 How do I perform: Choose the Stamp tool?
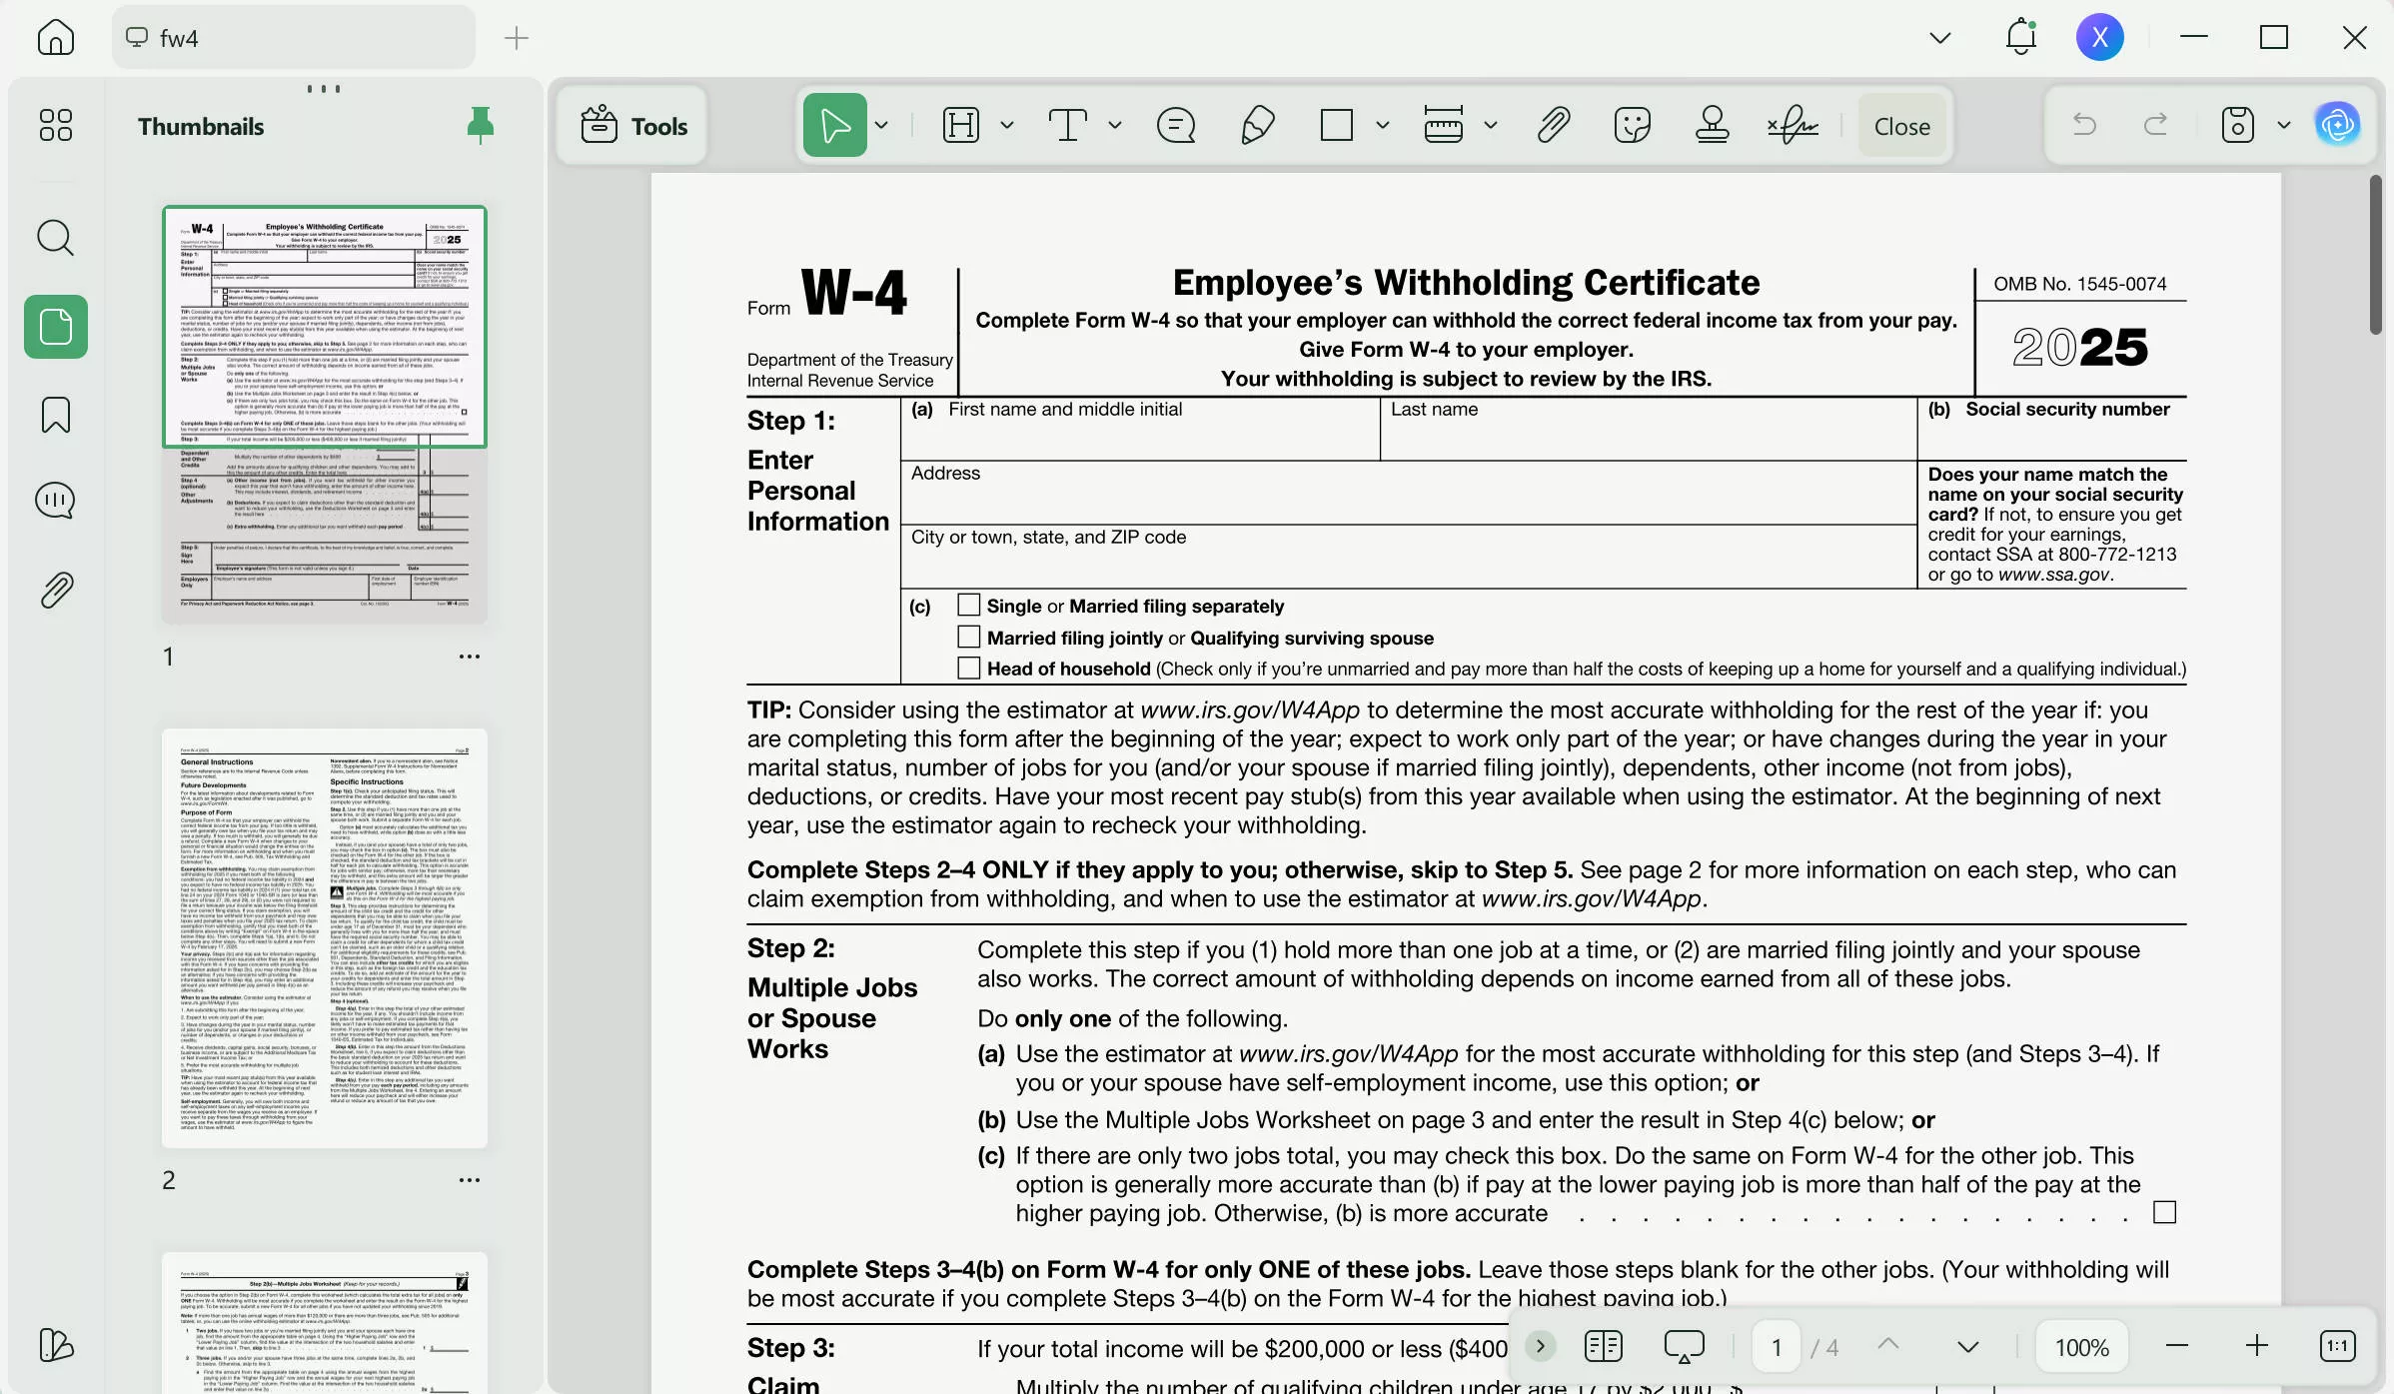click(1713, 125)
